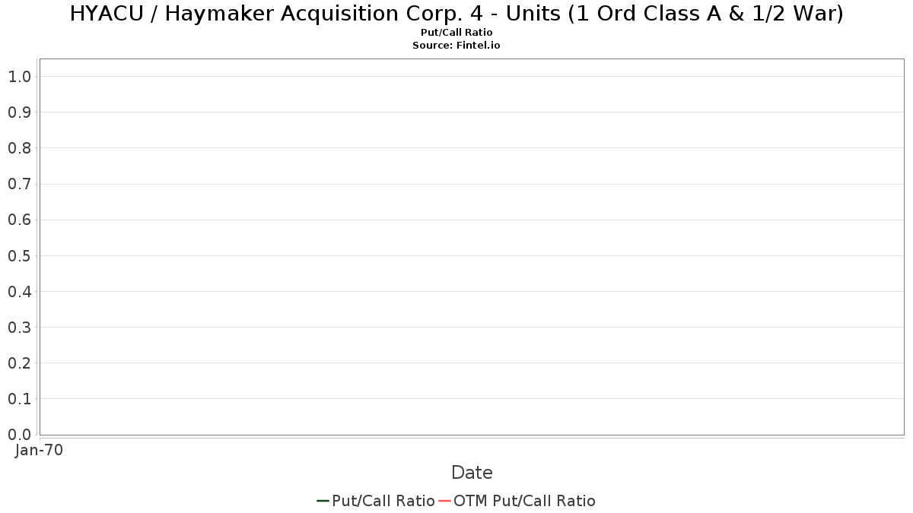Click the Put/Call Ratio legend entry
Viewport: 913px width, 513px height.
[x=376, y=501]
